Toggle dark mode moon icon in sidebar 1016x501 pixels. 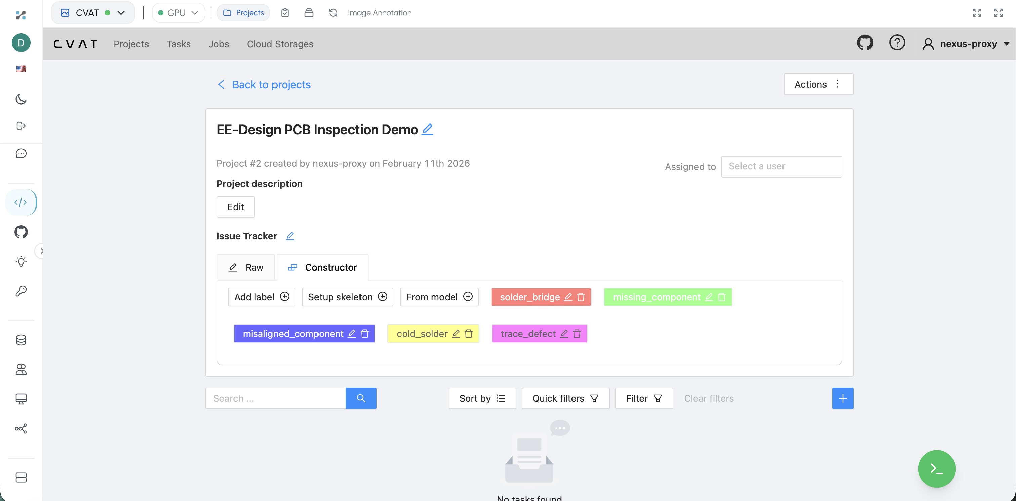tap(21, 99)
